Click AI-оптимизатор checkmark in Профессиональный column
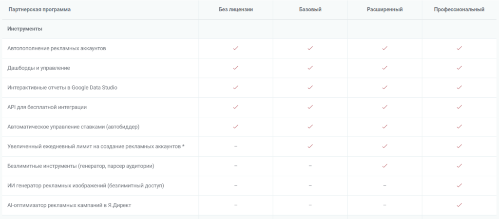This screenshot has height=219, width=499. 459,205
